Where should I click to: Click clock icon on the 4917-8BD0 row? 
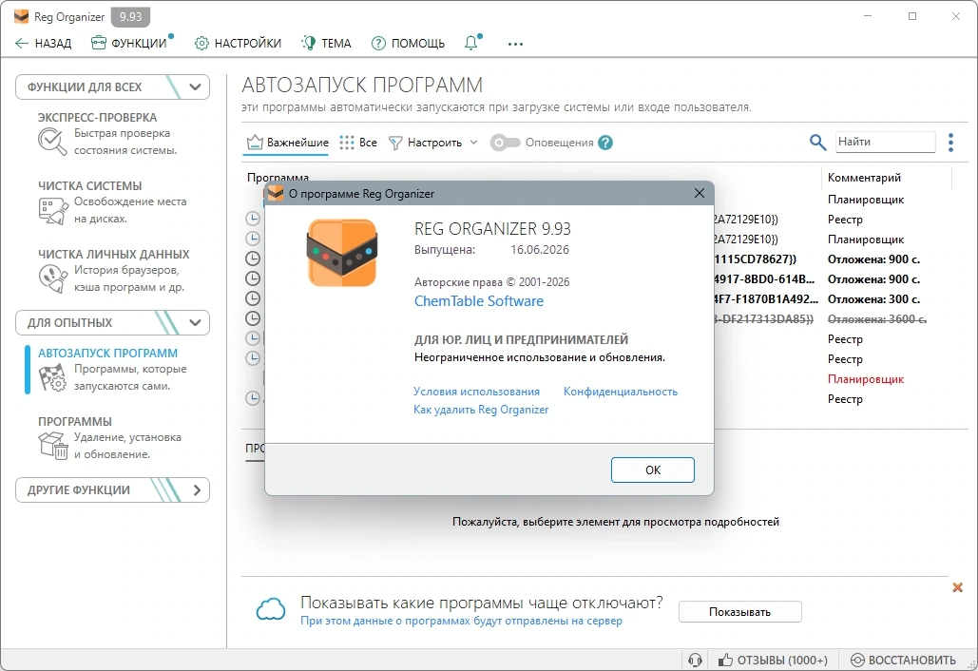253,278
